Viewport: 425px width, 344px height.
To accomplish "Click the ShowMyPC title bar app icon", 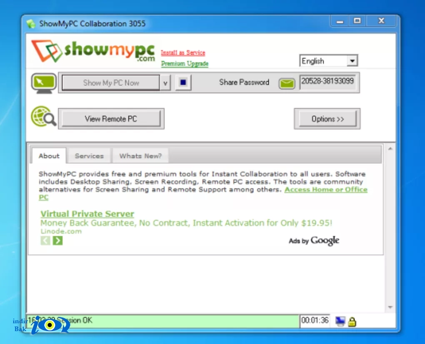I will (31, 24).
